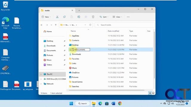The width and height of the screenshot is (191, 107).
Task: Expand the This PC tree node
Action: [41, 74]
